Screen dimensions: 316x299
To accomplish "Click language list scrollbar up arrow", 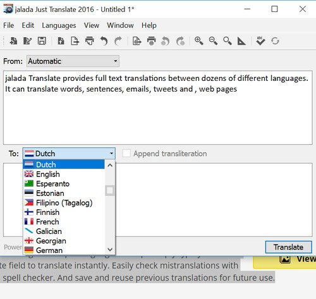I will click(x=110, y=165).
